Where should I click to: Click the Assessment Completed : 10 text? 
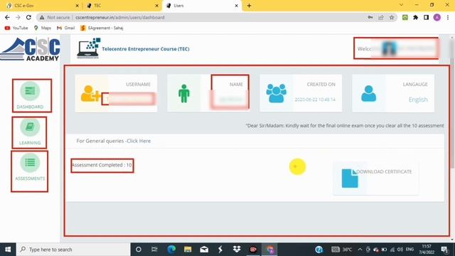(102, 165)
